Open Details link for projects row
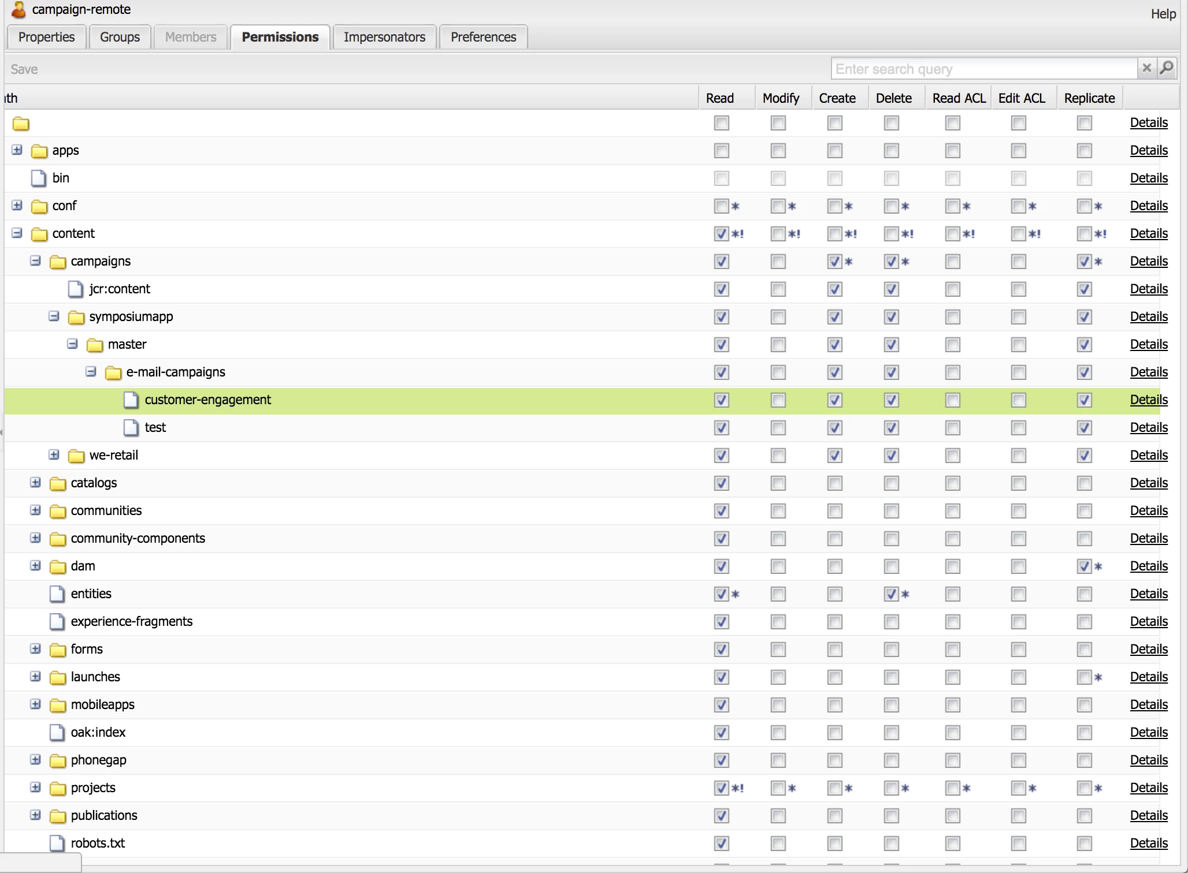 [x=1148, y=788]
